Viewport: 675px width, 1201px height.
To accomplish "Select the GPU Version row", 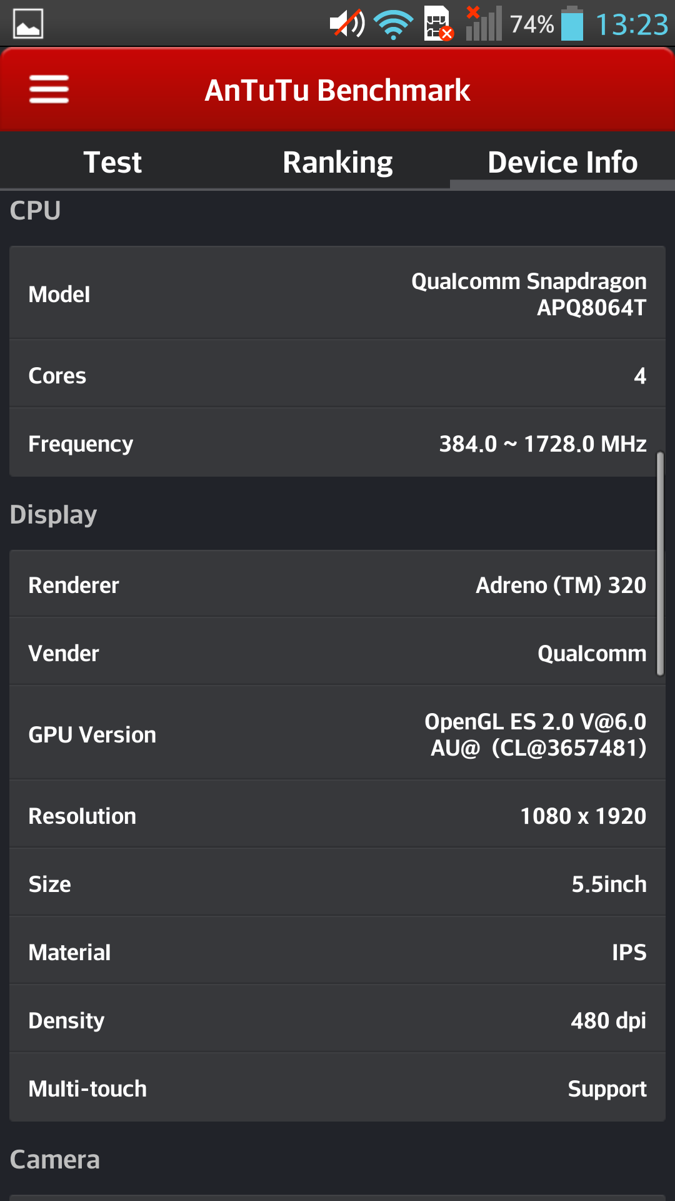I will coord(337,733).
